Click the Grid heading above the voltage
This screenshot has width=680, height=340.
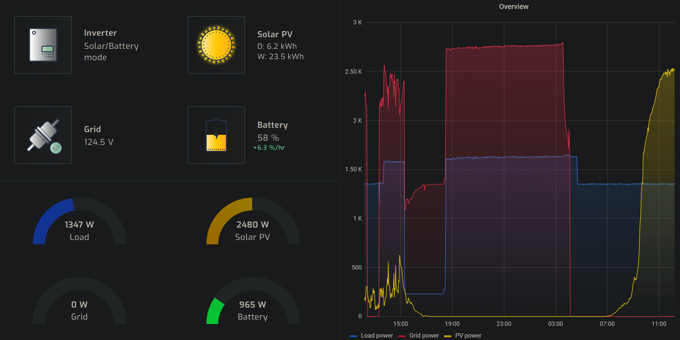[x=92, y=129]
